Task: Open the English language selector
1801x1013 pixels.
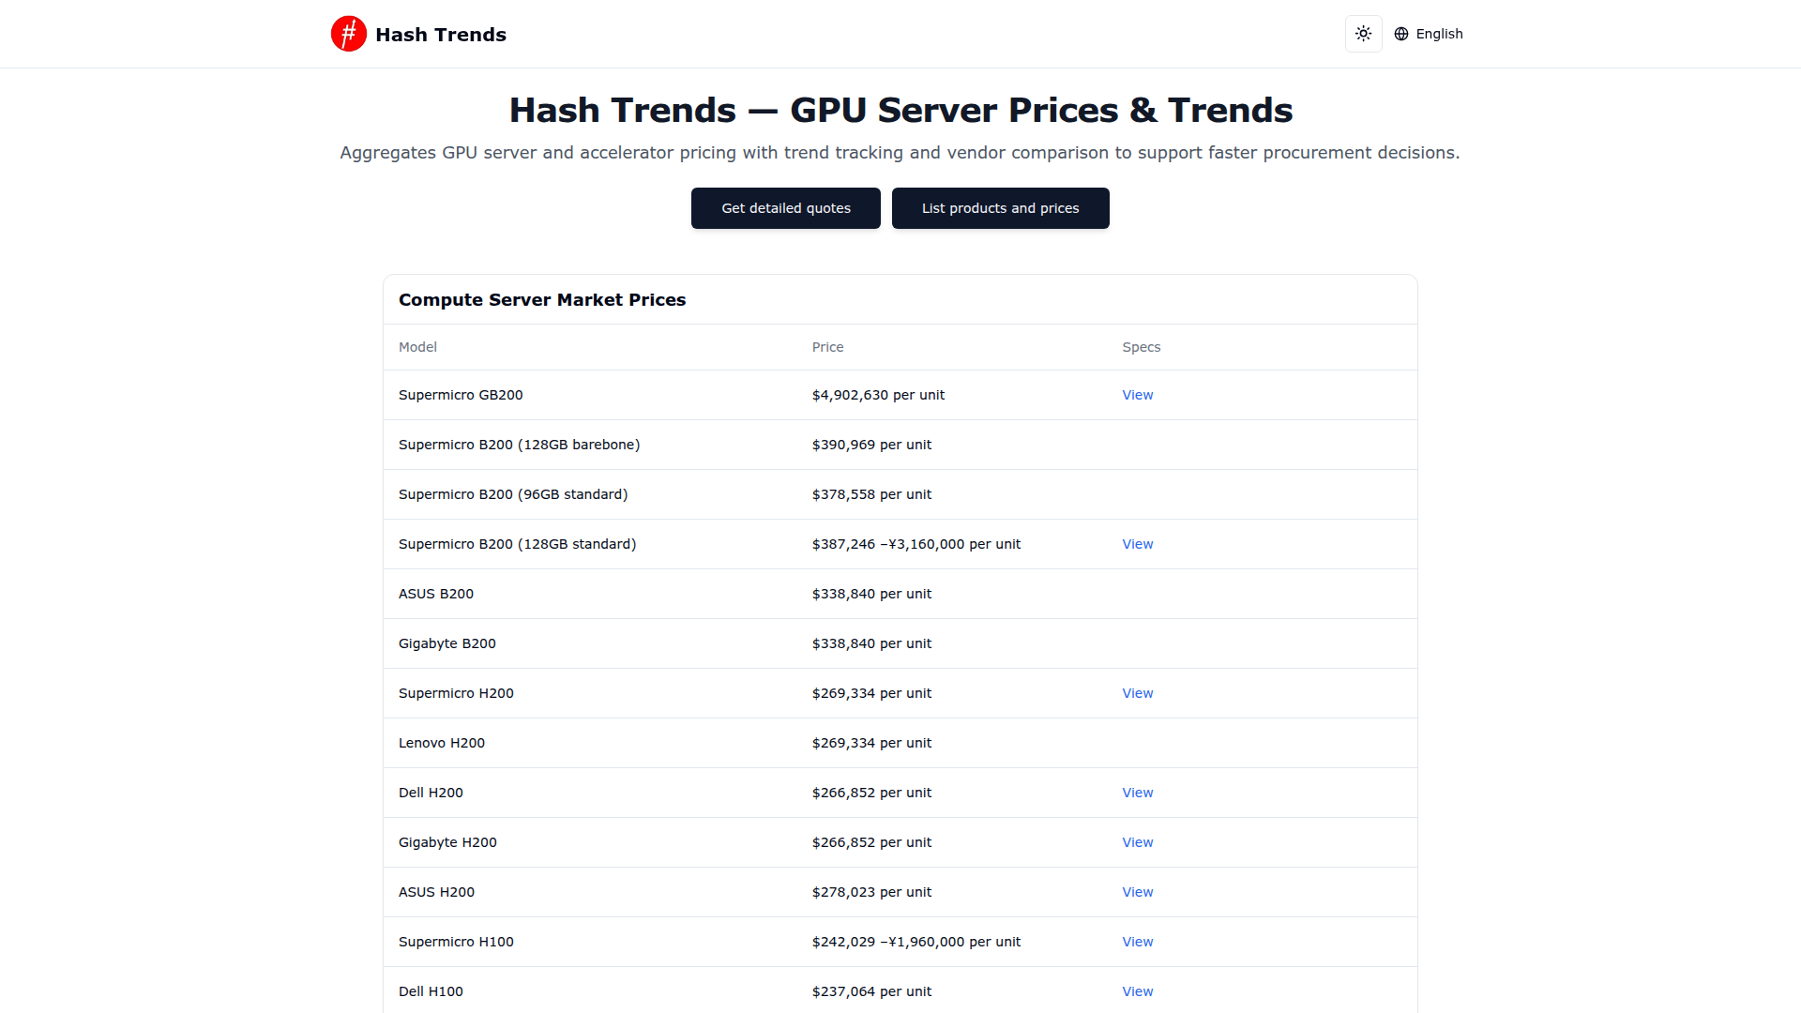Action: 1429,34
